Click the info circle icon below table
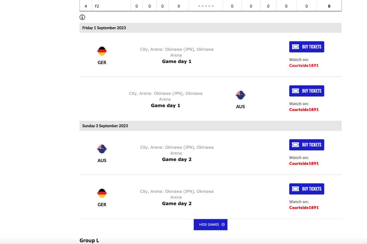 pos(82,17)
